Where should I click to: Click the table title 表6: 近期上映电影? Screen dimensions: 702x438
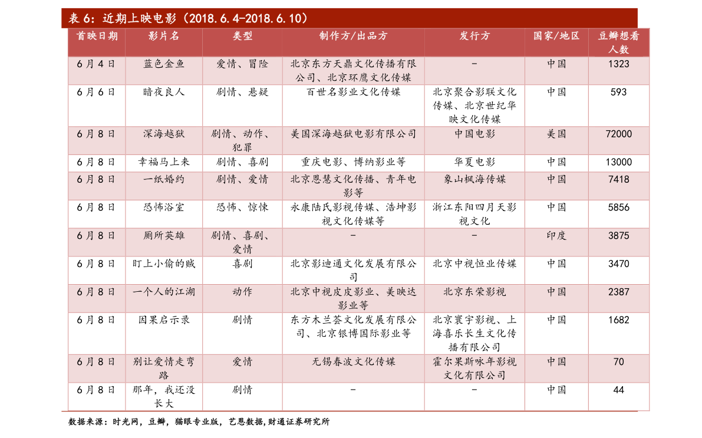[188, 18]
